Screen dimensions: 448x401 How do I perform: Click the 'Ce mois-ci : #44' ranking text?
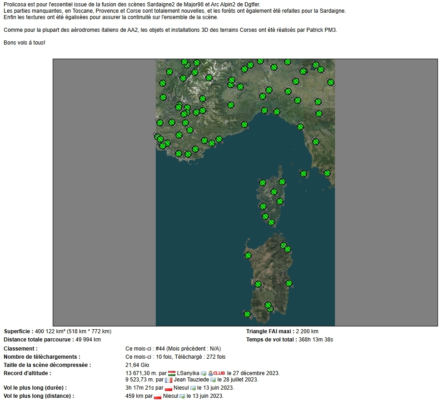point(145,349)
